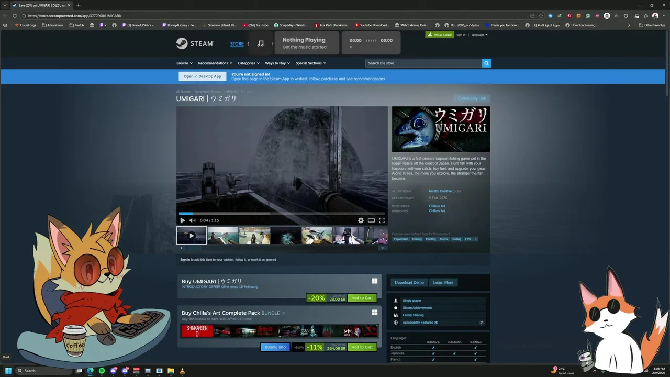Toggle theater mode on the trailer

click(x=371, y=220)
